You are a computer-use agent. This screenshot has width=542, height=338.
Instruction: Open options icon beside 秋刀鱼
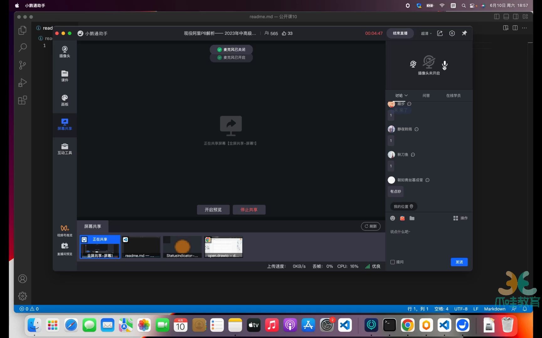pos(413,155)
